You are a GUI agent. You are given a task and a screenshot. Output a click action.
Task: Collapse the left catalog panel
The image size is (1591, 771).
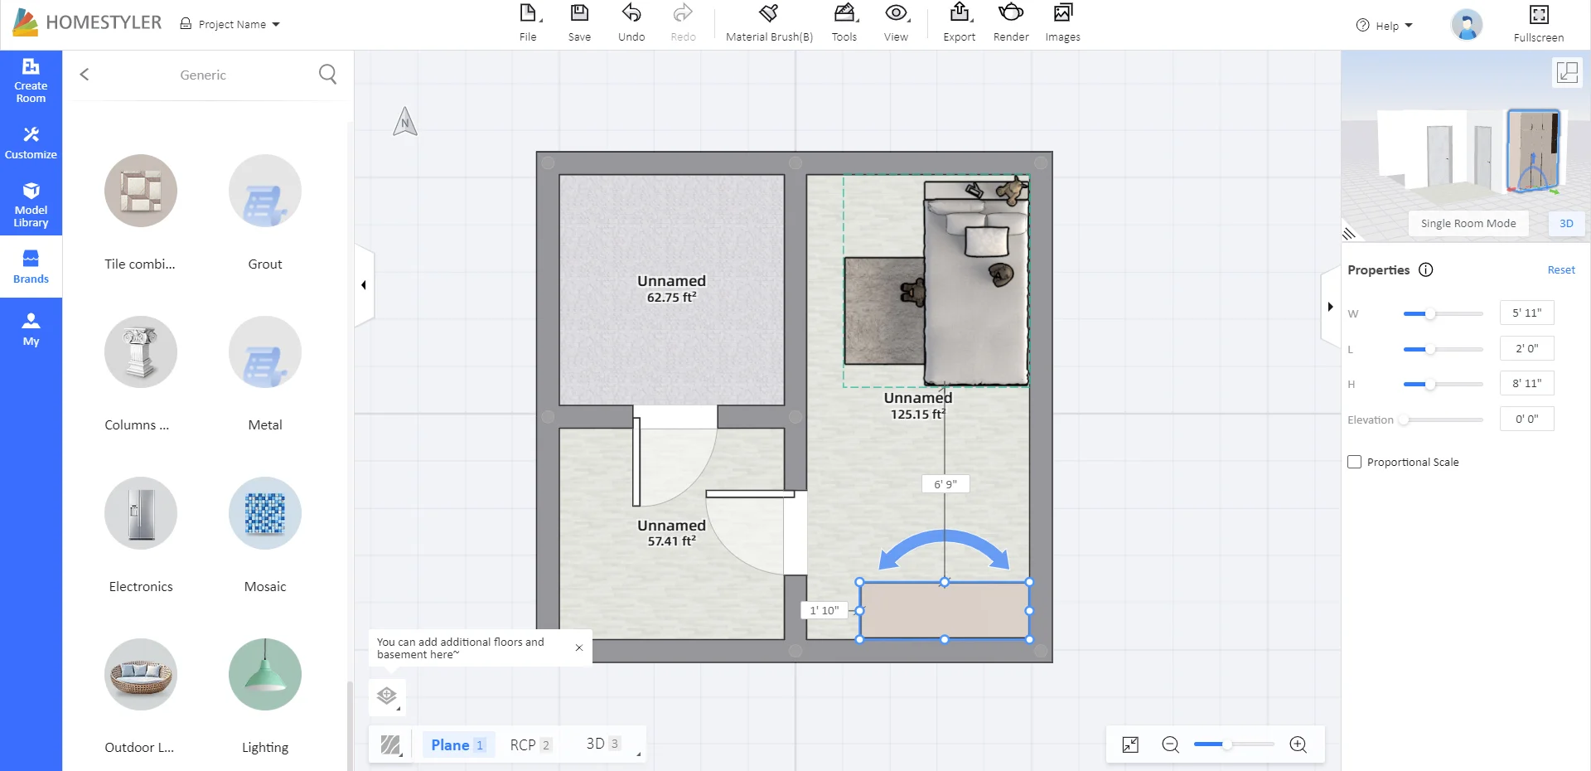pyautogui.click(x=364, y=285)
